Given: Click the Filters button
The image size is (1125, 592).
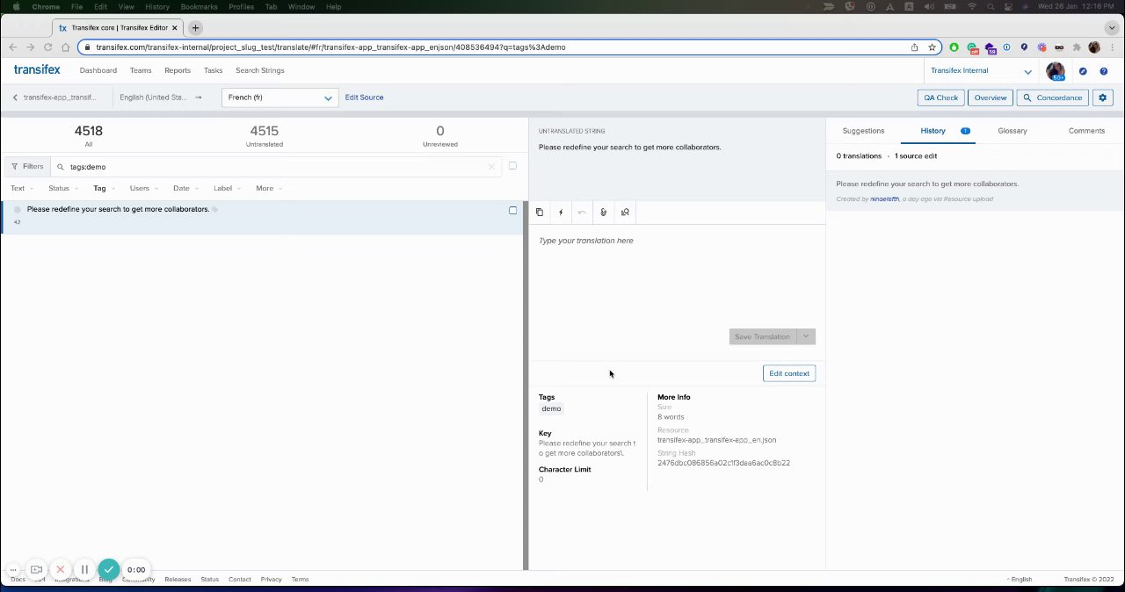Looking at the screenshot, I should pyautogui.click(x=26, y=166).
